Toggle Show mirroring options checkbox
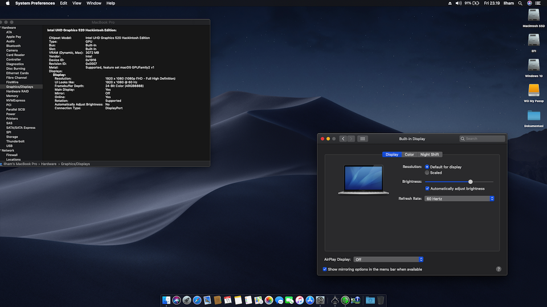This screenshot has height=307, width=547. 325,269
